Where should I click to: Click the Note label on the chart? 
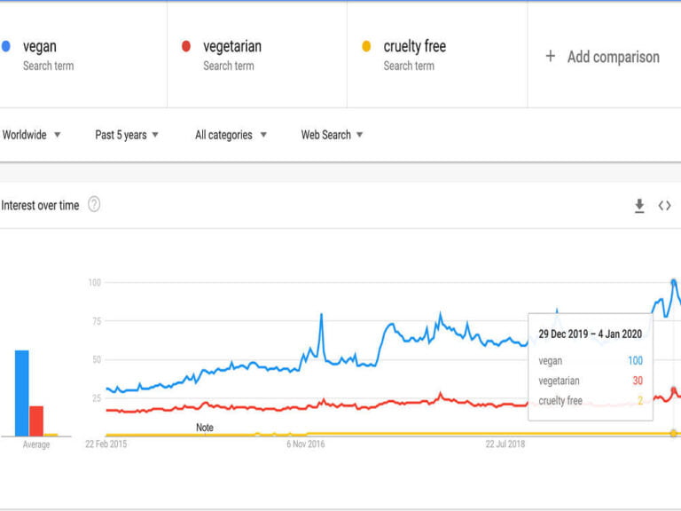tap(205, 428)
